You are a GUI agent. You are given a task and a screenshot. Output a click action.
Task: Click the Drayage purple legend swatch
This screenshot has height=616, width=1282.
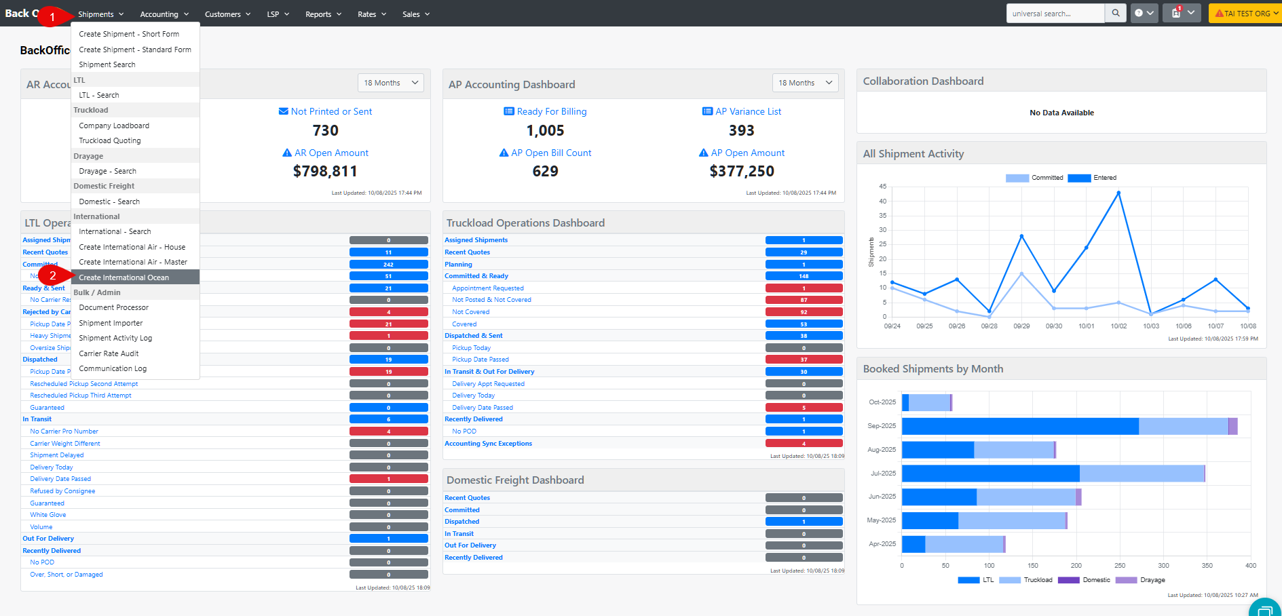click(1126, 580)
